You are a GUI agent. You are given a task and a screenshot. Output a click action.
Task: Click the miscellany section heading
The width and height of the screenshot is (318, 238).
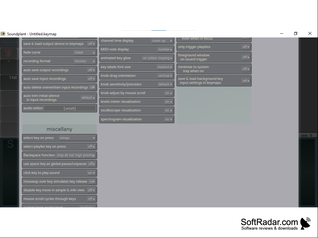[60, 129]
